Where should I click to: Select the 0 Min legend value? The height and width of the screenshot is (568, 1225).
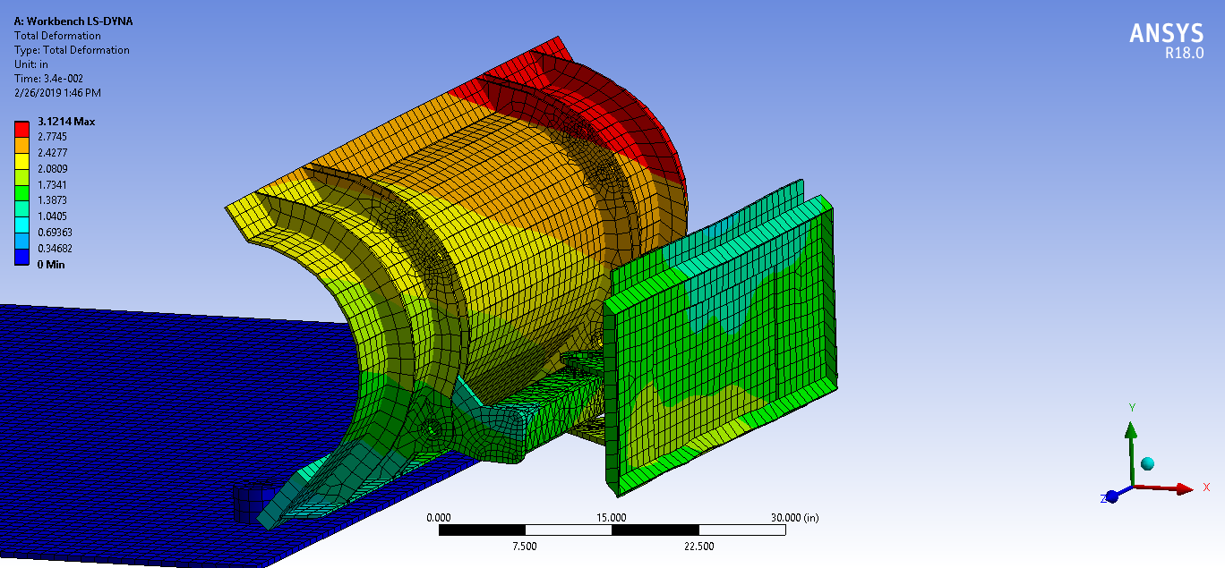pyautogui.click(x=49, y=265)
